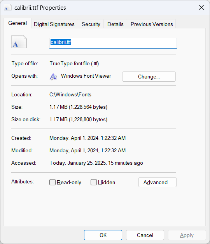The width and height of the screenshot is (210, 244).
Task: Confirm with the OK button
Action: point(103,235)
